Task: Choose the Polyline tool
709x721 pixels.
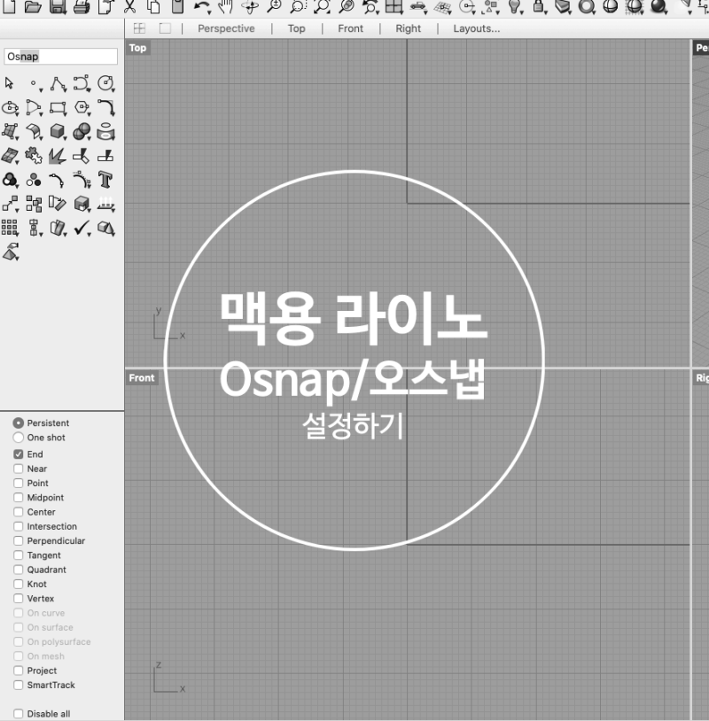Action: click(x=58, y=83)
